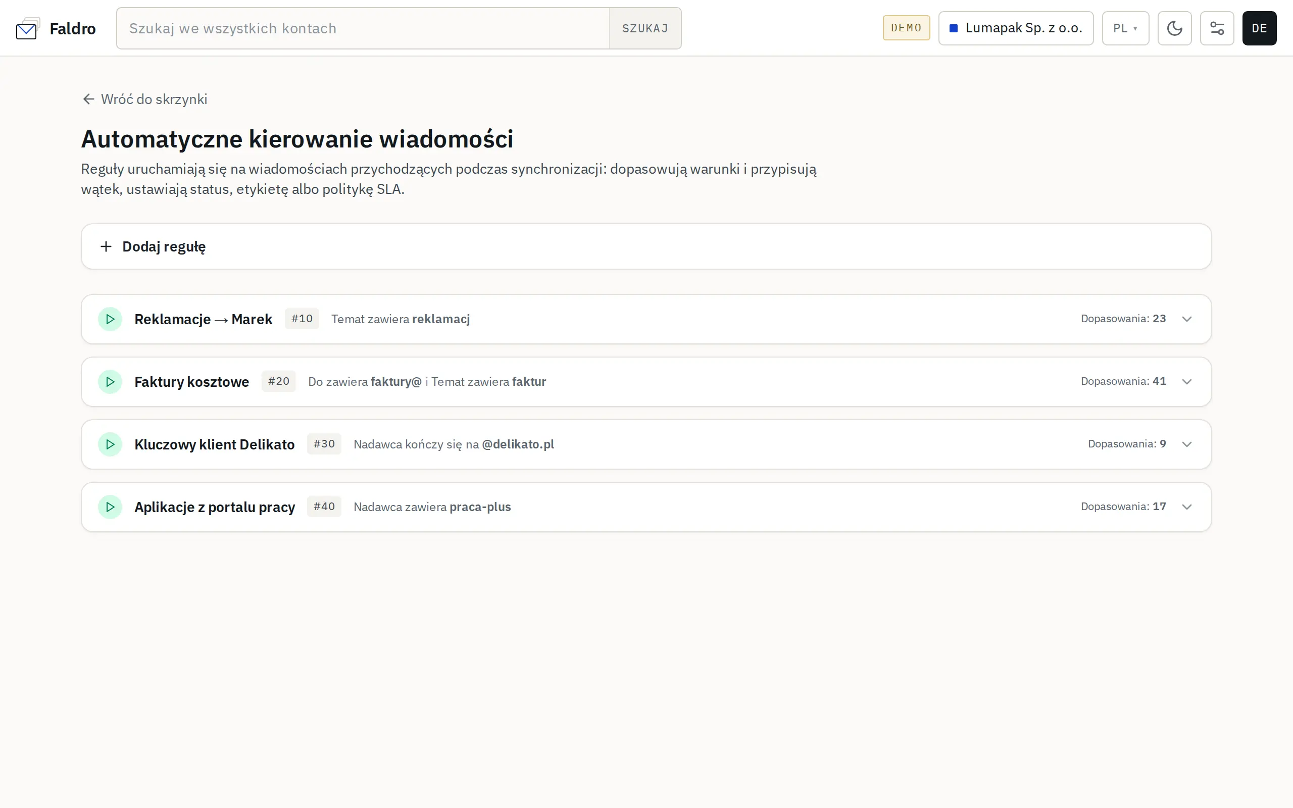The height and width of the screenshot is (808, 1293).
Task: Click Faktury kosztowe rule title
Action: [x=191, y=382]
